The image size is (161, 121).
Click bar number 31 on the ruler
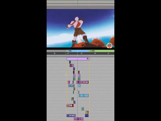click(x=68, y=53)
